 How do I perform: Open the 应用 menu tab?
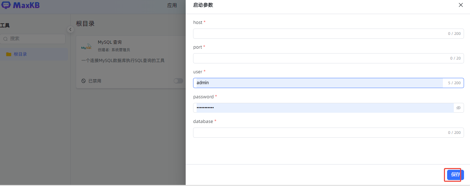point(172,5)
